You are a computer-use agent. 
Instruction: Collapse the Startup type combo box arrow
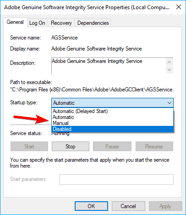click(170, 103)
